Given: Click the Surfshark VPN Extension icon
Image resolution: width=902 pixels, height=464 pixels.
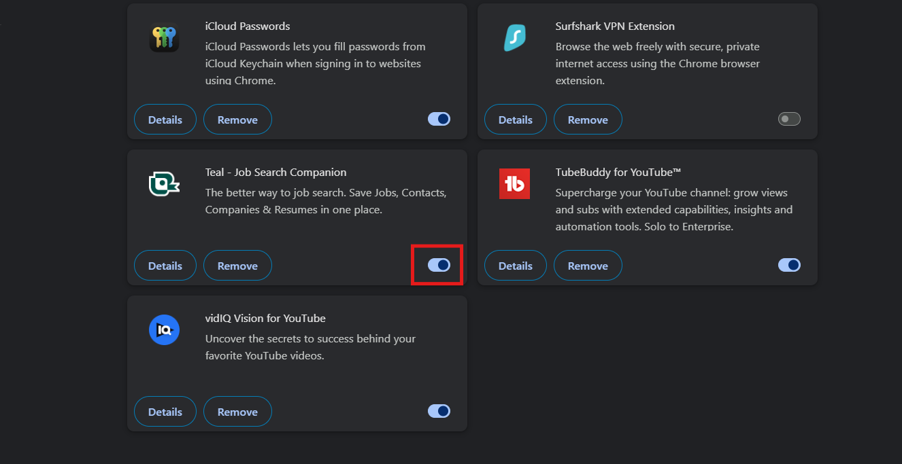Looking at the screenshot, I should click(514, 38).
